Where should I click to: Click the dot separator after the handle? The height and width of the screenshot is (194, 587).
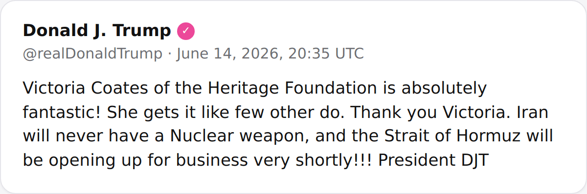[169, 54]
